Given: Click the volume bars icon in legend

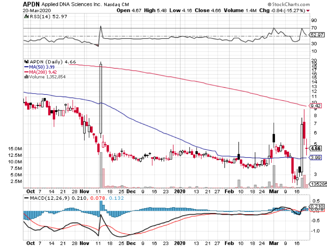Looking at the screenshot, I should 26,77.
